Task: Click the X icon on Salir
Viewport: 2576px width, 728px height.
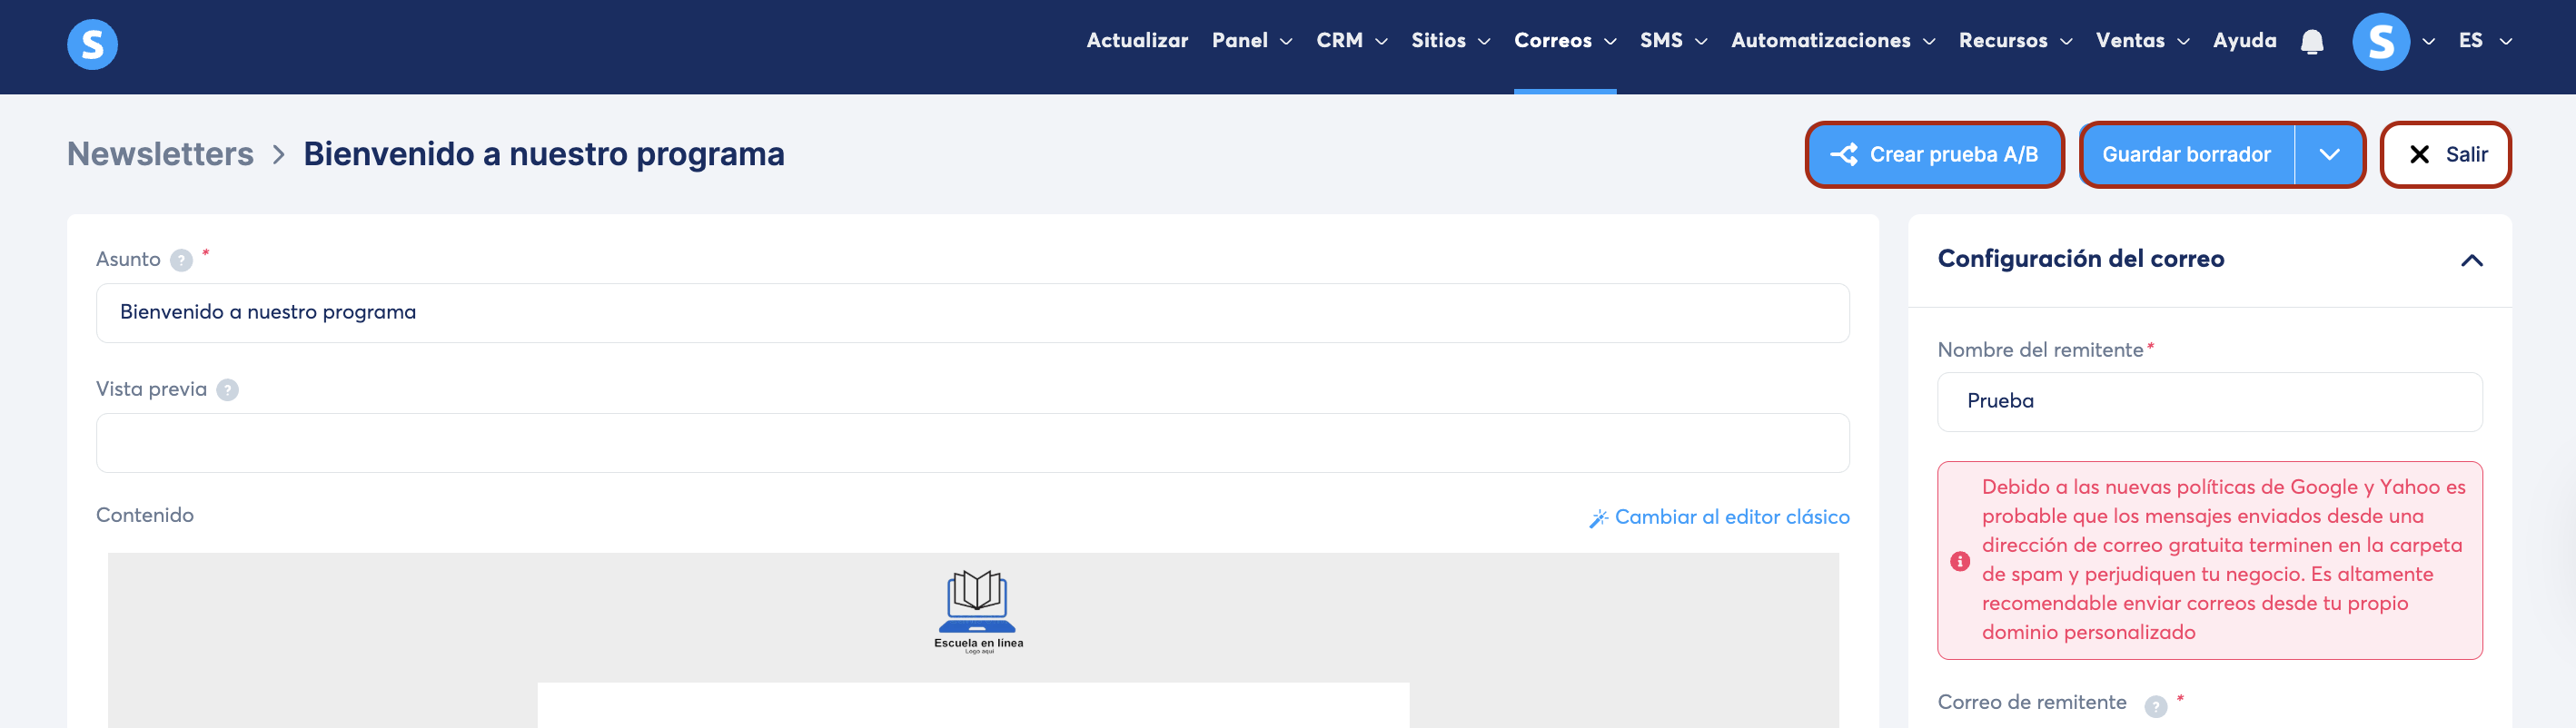Action: pos(2418,154)
